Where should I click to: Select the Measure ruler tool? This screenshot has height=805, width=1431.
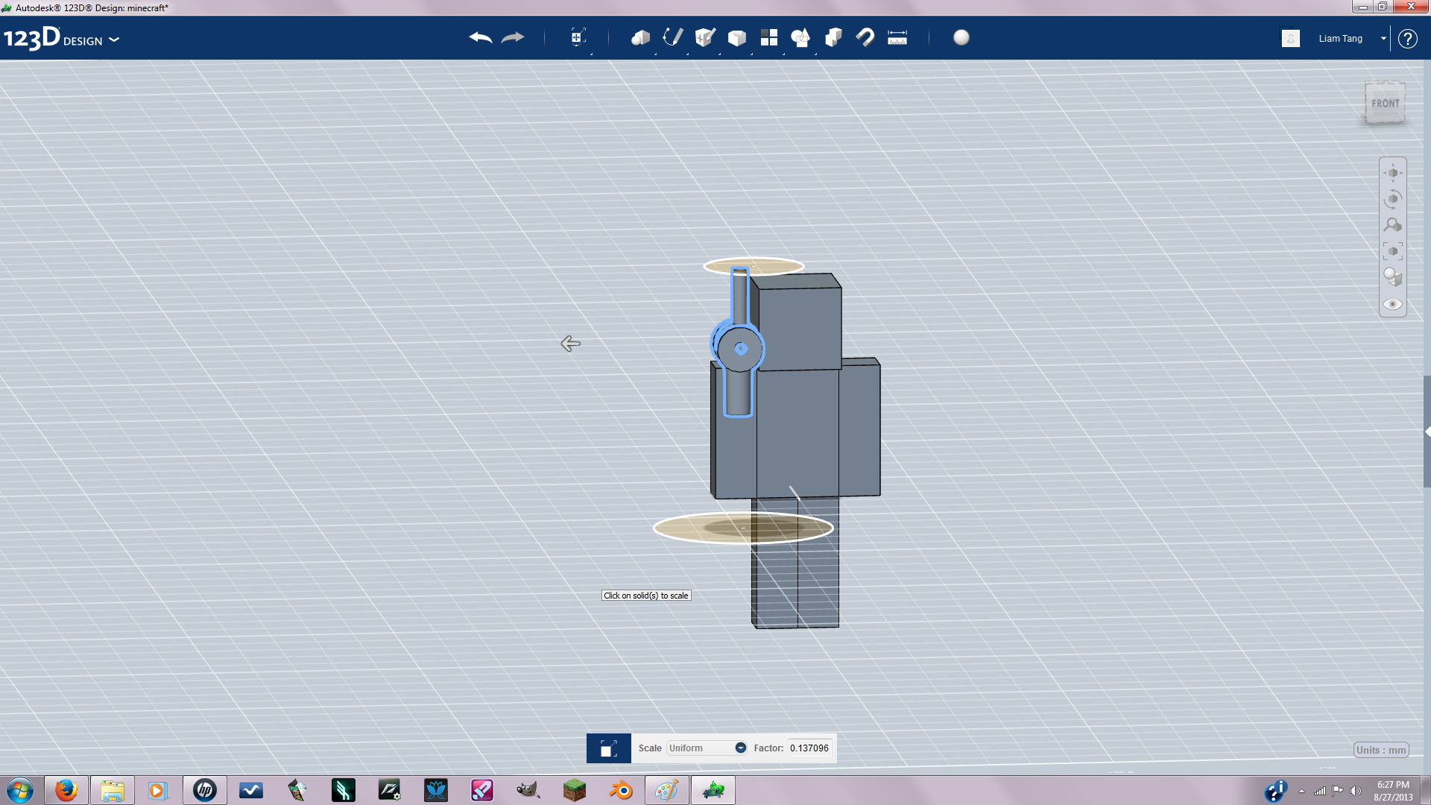897,37
